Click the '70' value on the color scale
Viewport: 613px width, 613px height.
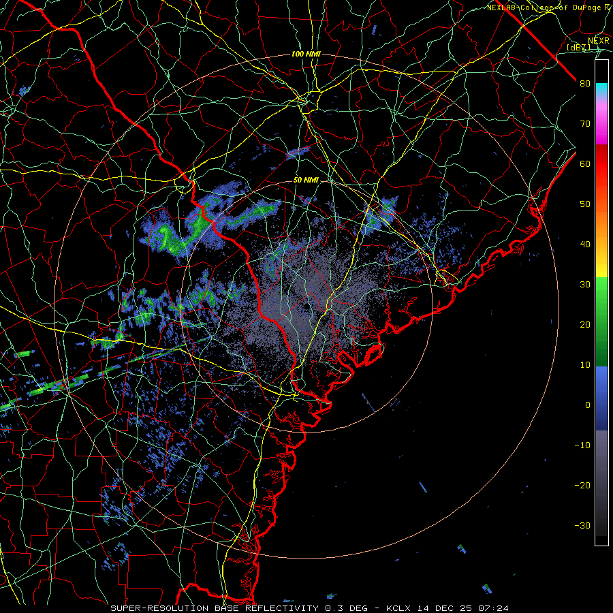[585, 124]
